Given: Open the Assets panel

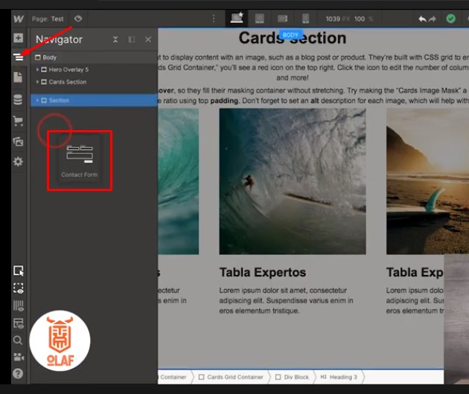Looking at the screenshot, I should [18, 141].
